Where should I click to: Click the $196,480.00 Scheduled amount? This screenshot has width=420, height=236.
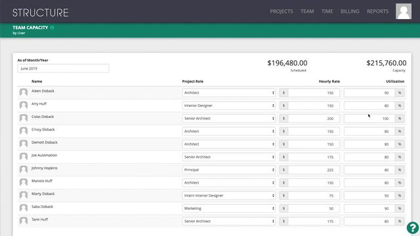287,63
